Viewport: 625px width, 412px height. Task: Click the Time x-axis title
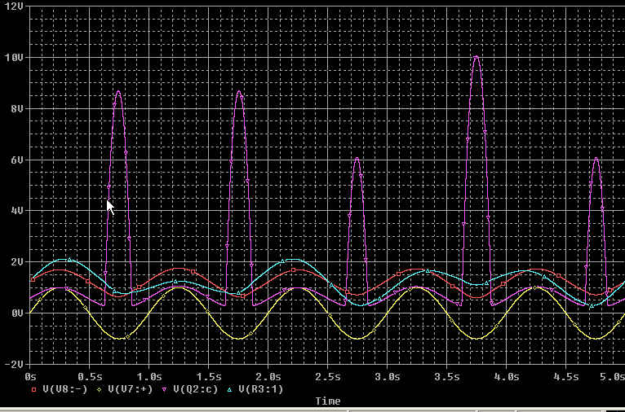pyautogui.click(x=328, y=401)
